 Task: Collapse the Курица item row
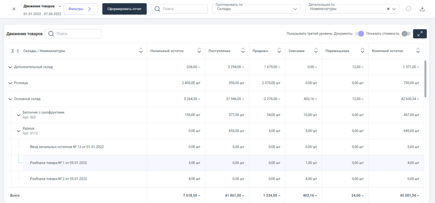19,131
